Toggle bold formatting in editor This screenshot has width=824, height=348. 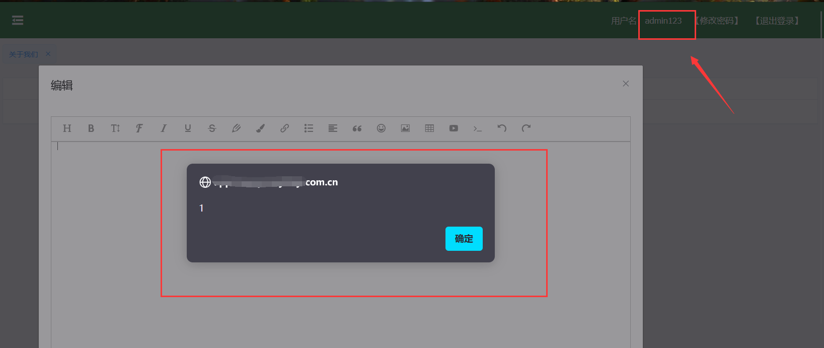pos(91,128)
